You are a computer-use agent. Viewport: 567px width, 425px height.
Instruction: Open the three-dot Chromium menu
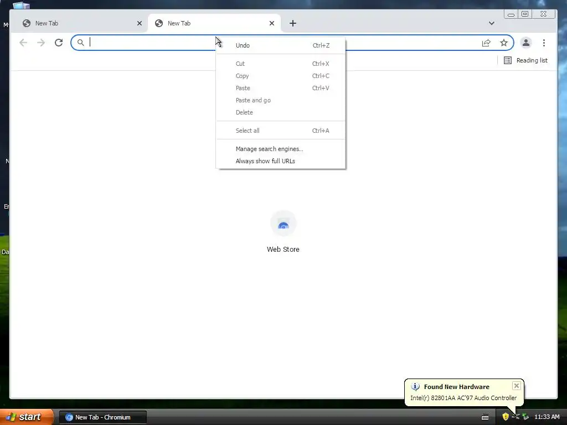[x=544, y=43]
